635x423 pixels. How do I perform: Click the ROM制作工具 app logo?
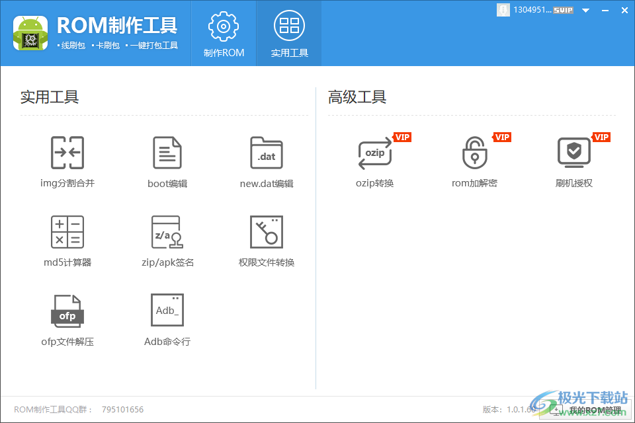(x=30, y=32)
